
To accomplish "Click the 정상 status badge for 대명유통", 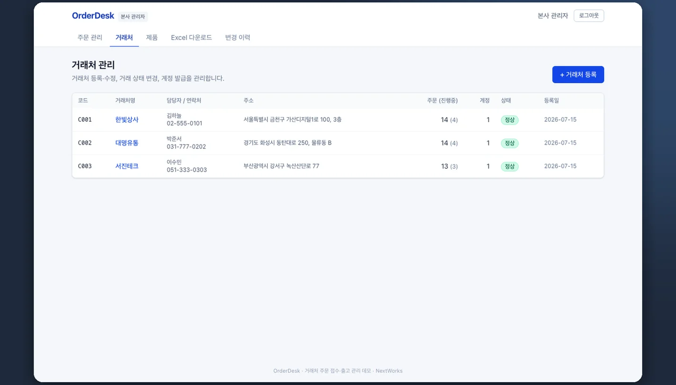I will click(x=509, y=143).
